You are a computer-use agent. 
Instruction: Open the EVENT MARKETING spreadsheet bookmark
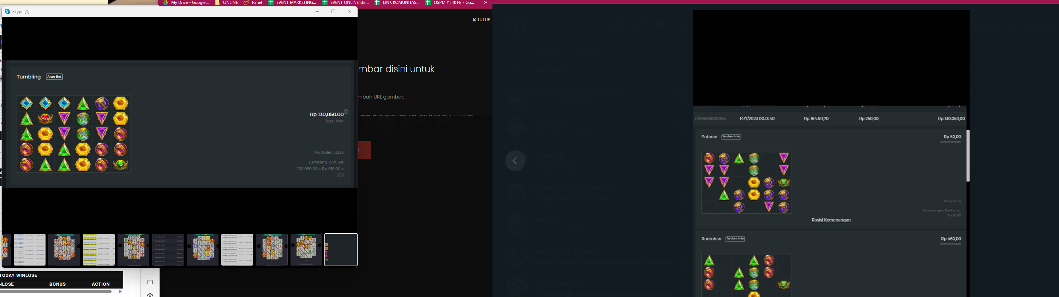(x=292, y=2)
